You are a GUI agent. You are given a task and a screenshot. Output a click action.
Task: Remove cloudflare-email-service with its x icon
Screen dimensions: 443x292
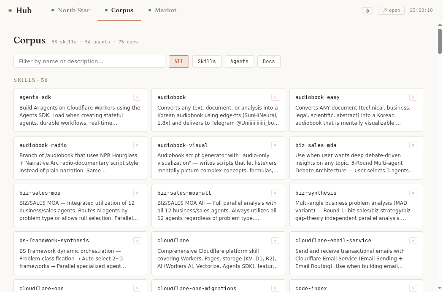[413, 241]
